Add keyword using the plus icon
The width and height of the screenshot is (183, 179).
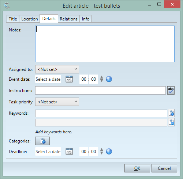171,113
